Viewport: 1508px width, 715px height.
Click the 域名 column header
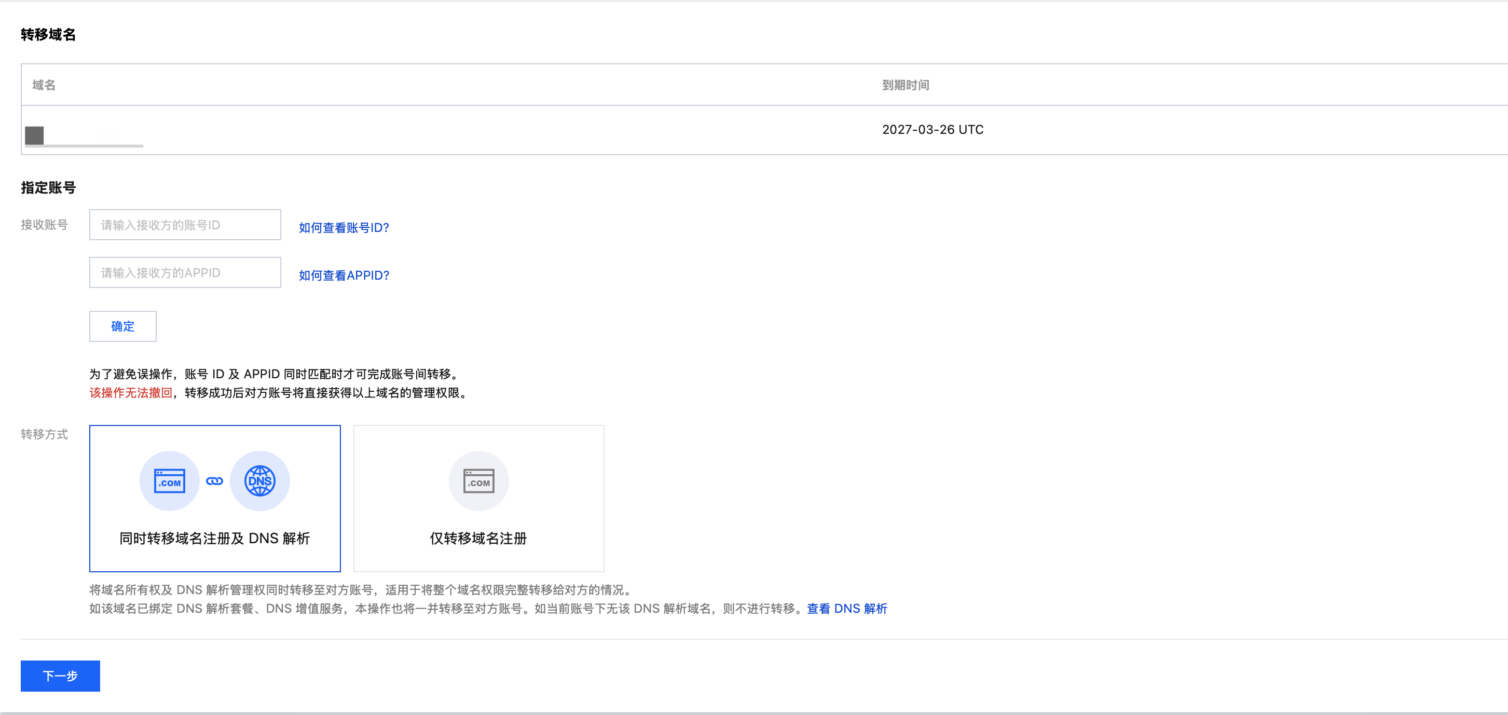(44, 85)
